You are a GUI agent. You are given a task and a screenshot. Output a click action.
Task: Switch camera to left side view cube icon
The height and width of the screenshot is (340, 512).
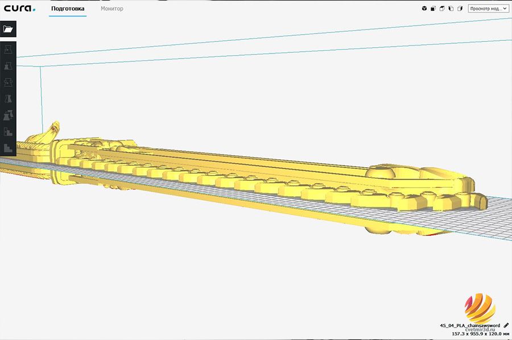(x=451, y=9)
